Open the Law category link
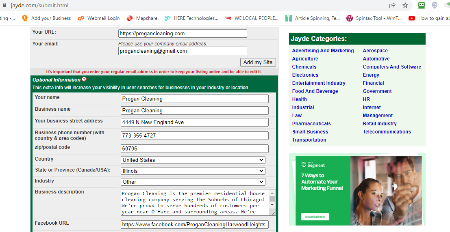 pyautogui.click(x=297, y=116)
